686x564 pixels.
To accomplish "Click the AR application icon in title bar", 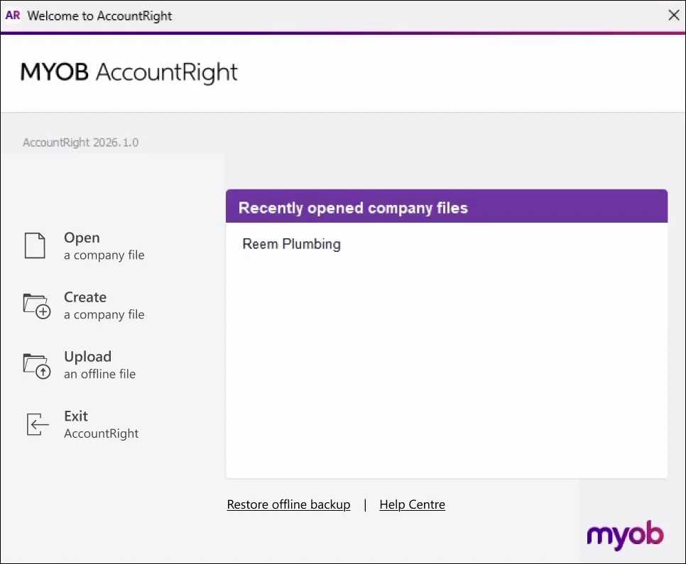I will (13, 16).
